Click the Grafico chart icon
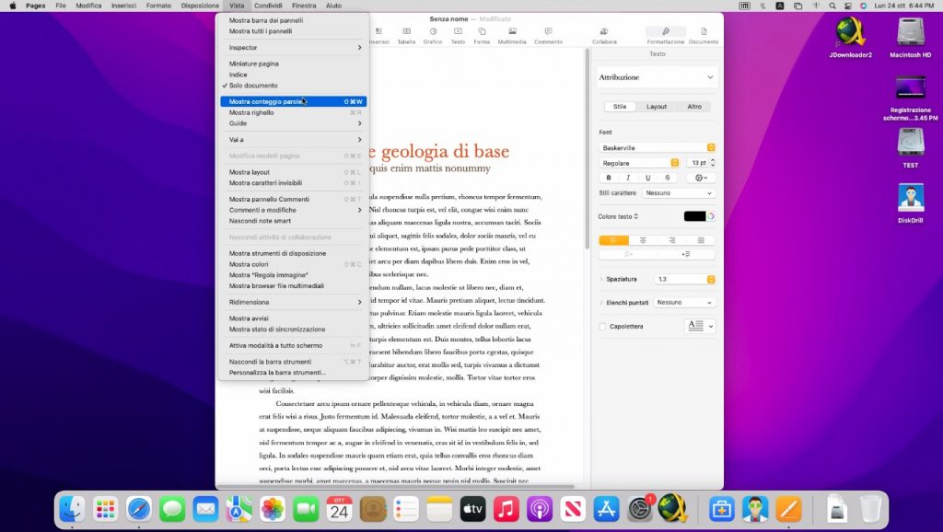943x532 pixels. 432,31
